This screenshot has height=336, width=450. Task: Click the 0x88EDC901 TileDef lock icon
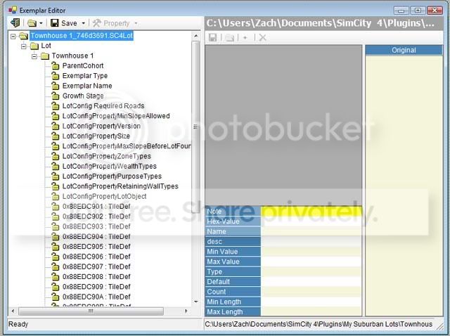coord(55,206)
